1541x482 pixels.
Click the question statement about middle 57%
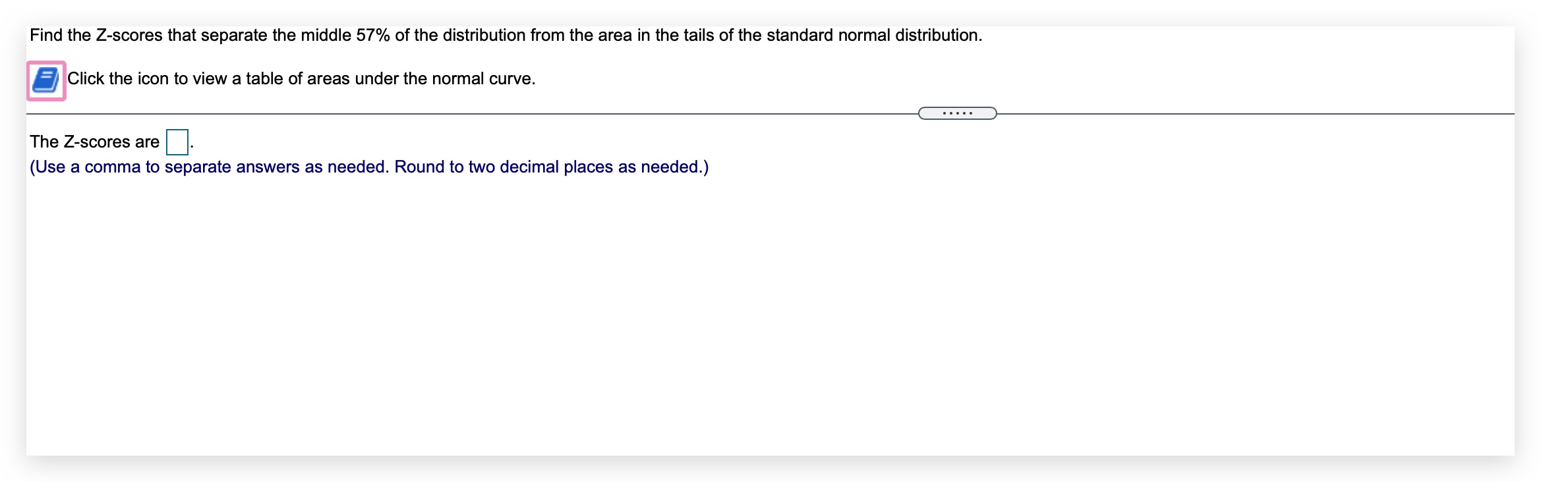505,36
